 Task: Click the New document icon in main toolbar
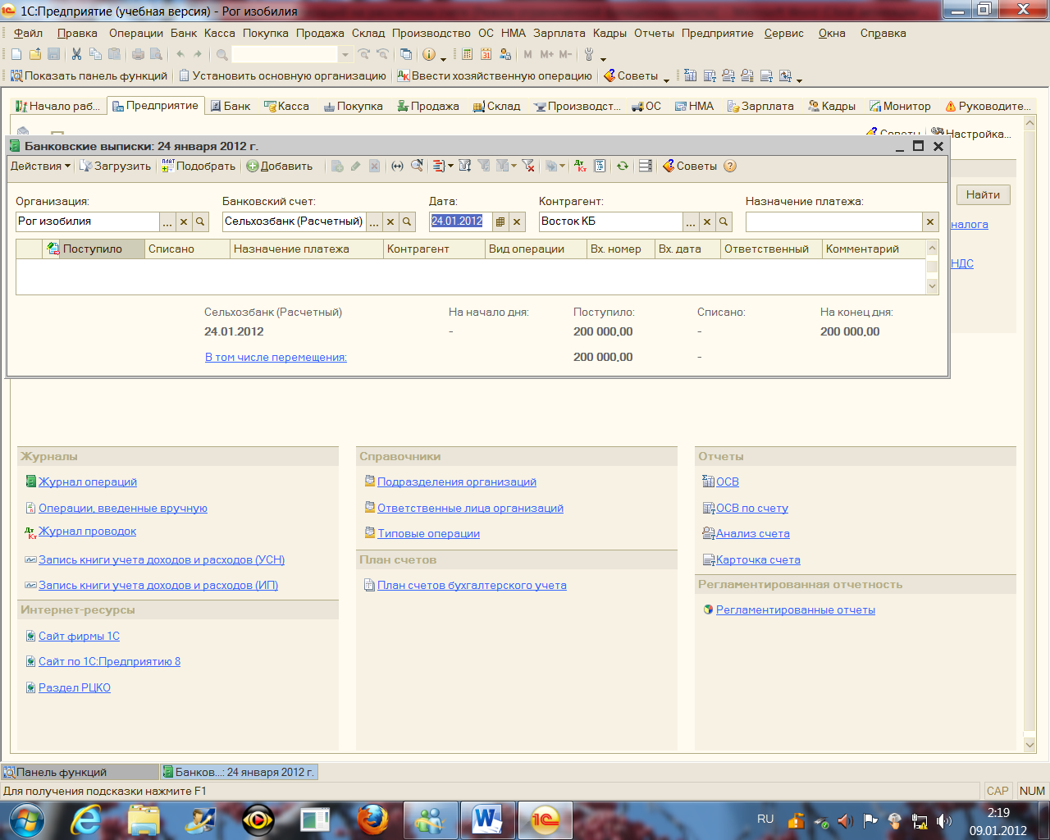(16, 54)
